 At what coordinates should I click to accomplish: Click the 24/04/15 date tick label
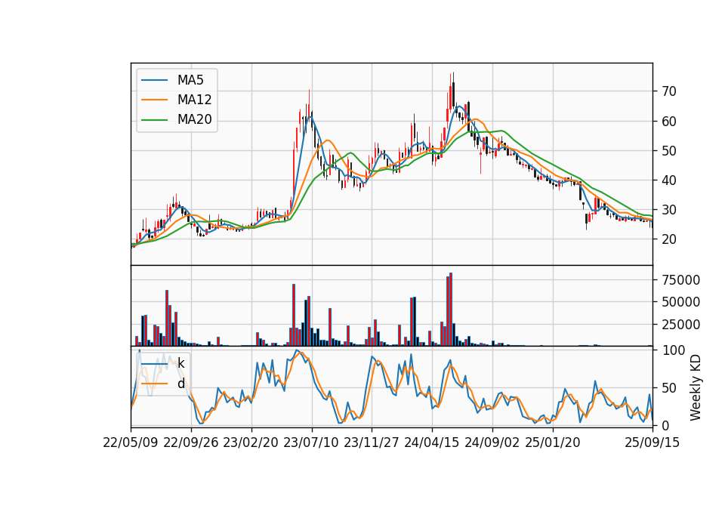point(432,442)
